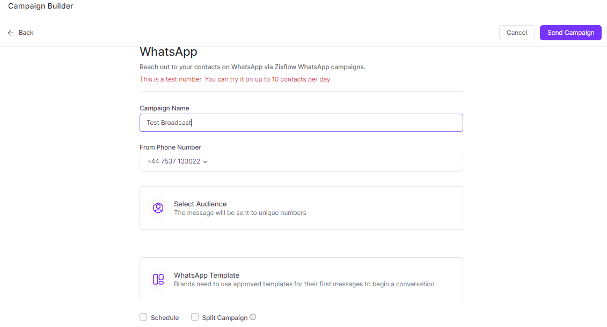Click the Back link

[26, 32]
